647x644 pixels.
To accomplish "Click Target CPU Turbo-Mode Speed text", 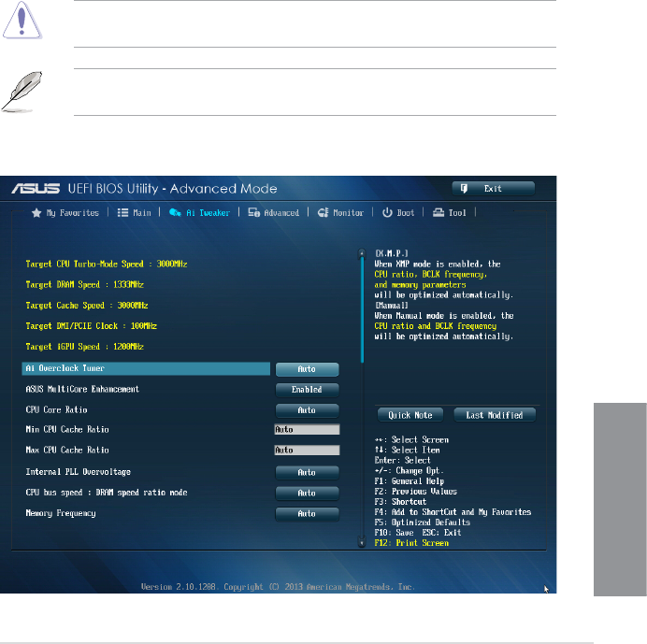I will (107, 264).
